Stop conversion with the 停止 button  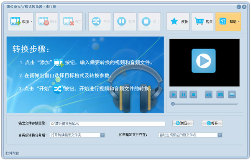(x=149, y=21)
